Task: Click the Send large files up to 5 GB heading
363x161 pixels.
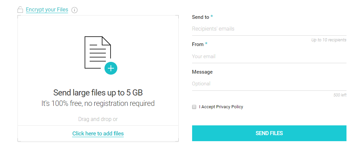Action: (98, 93)
